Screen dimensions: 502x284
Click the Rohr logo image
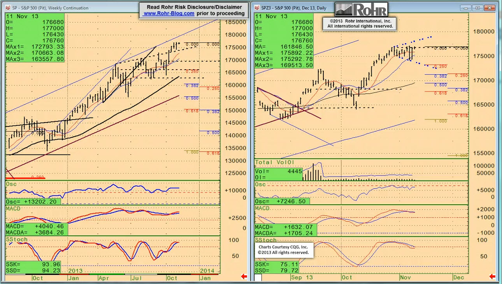(362, 10)
